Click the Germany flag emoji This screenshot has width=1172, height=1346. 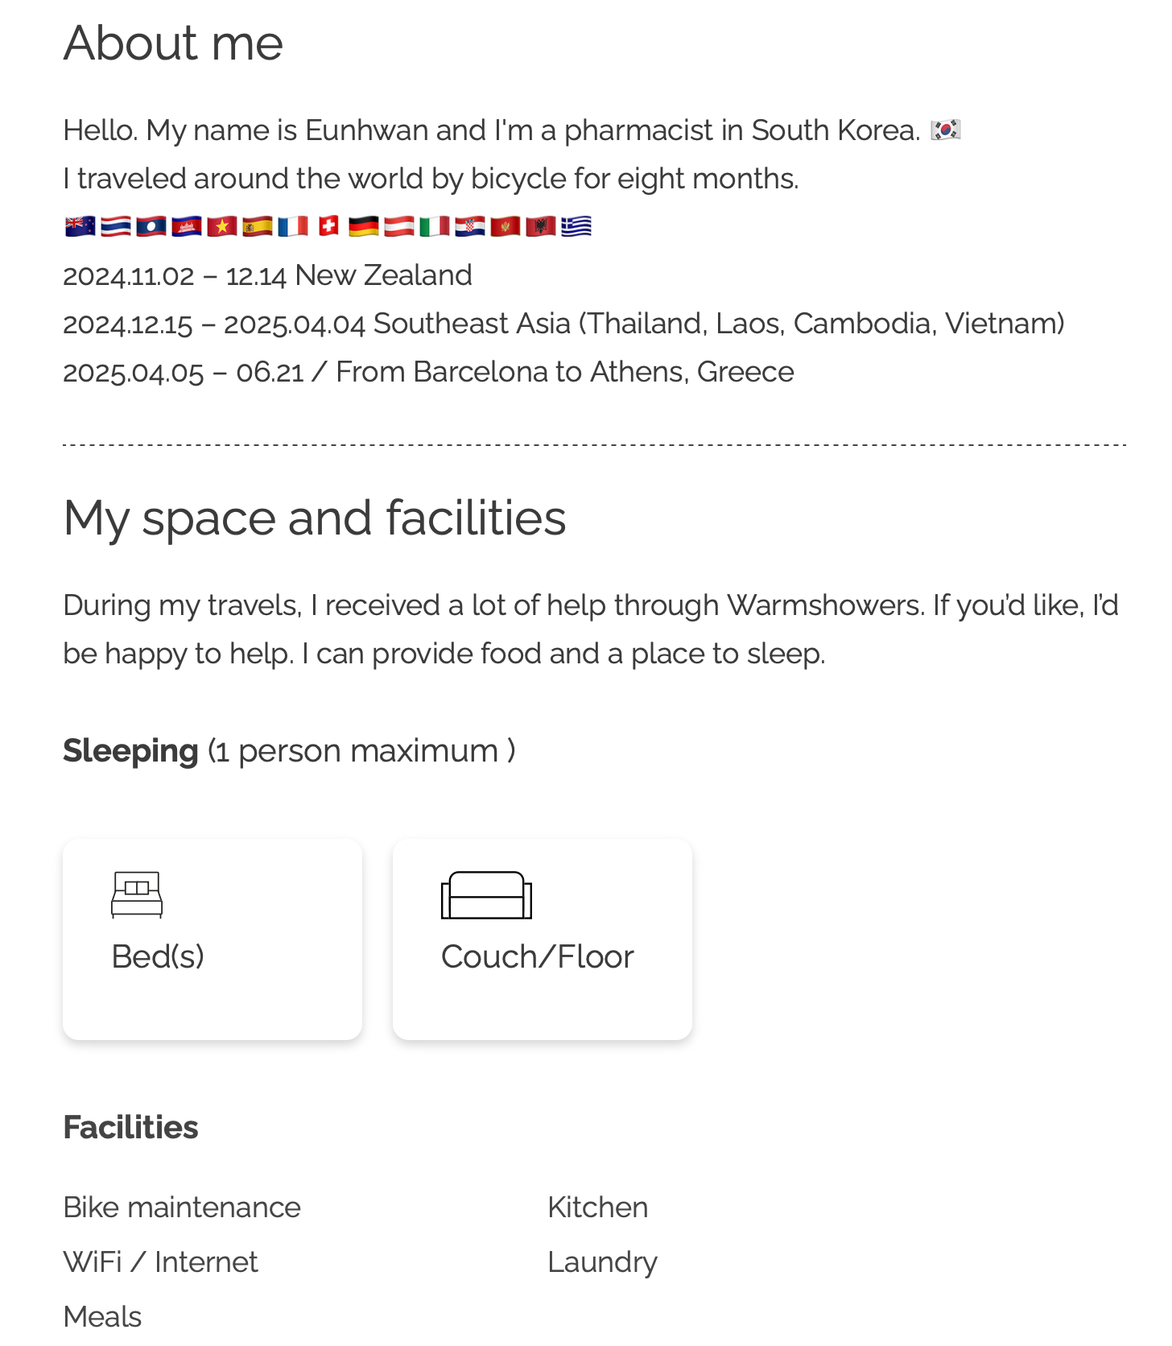tap(364, 227)
